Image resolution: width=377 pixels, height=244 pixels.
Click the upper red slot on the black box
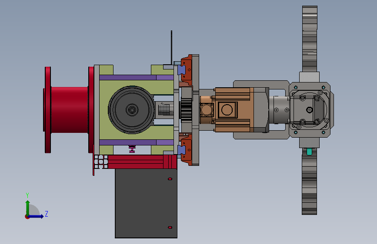pyautogui.click(x=170, y=179)
